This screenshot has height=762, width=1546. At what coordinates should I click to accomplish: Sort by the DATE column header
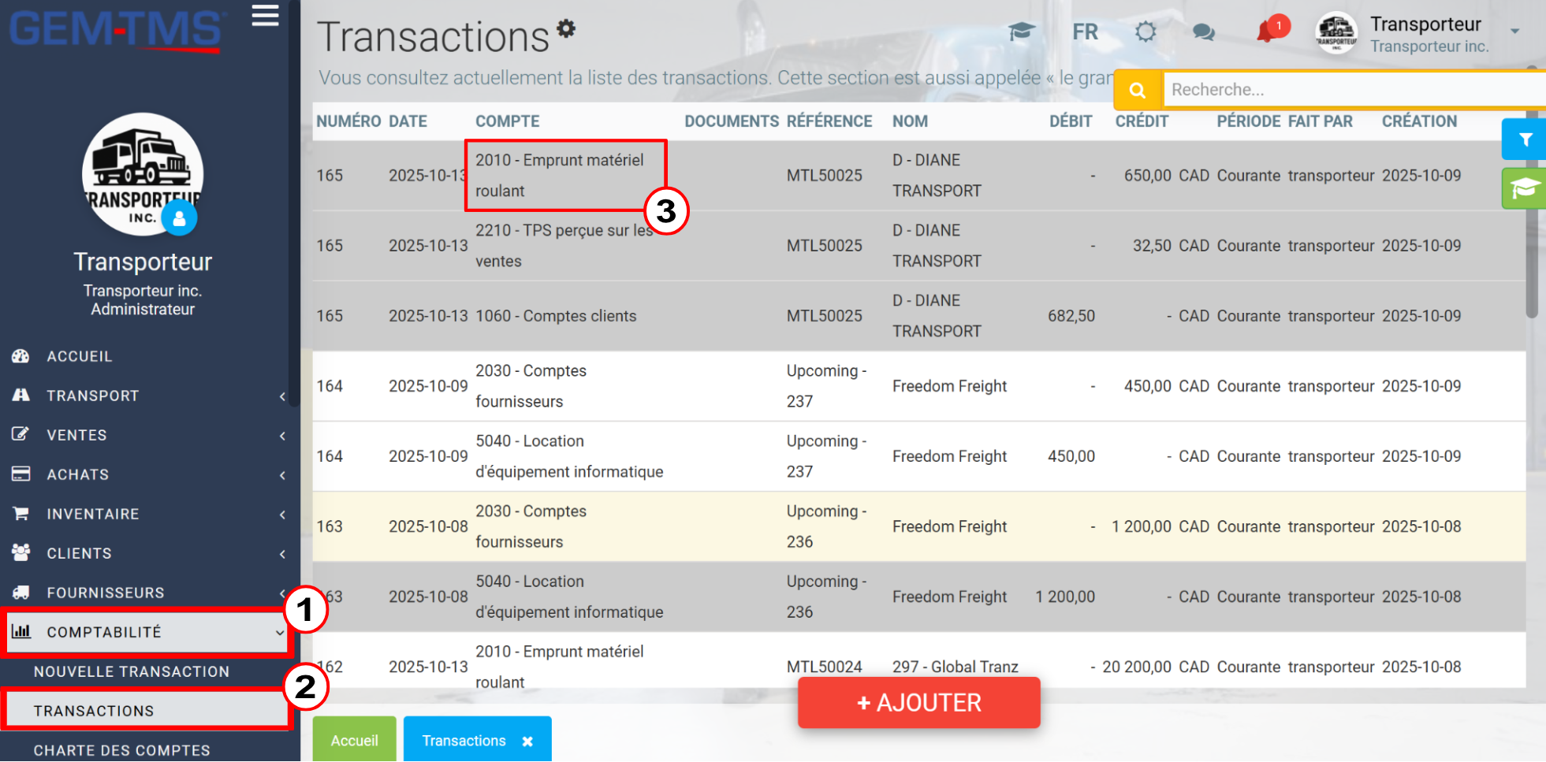tap(408, 121)
